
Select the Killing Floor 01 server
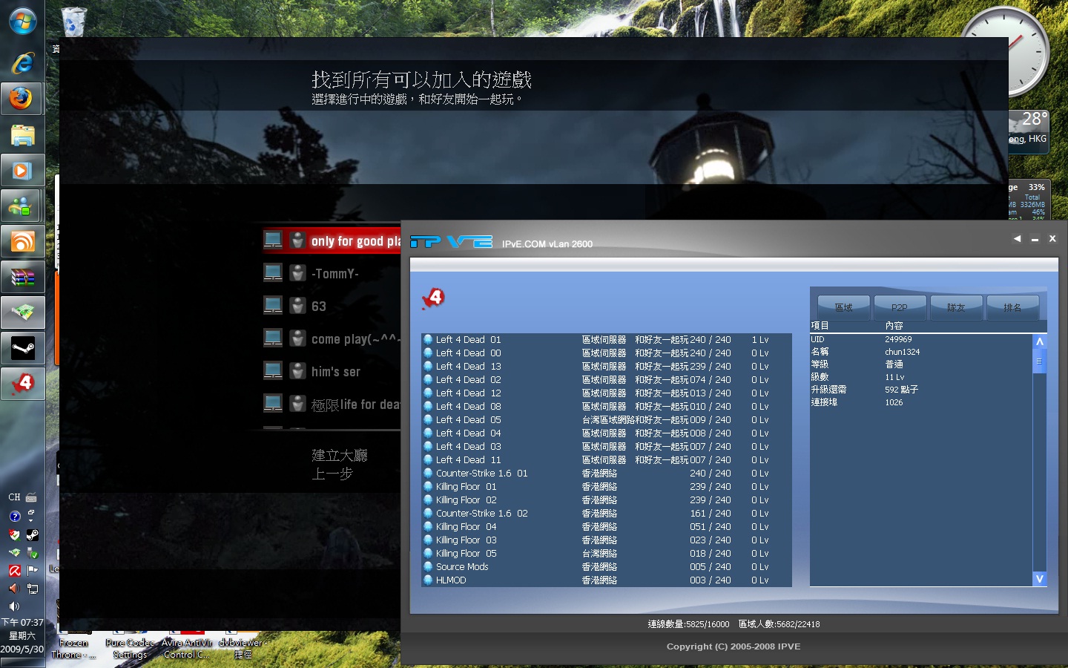[x=607, y=487]
